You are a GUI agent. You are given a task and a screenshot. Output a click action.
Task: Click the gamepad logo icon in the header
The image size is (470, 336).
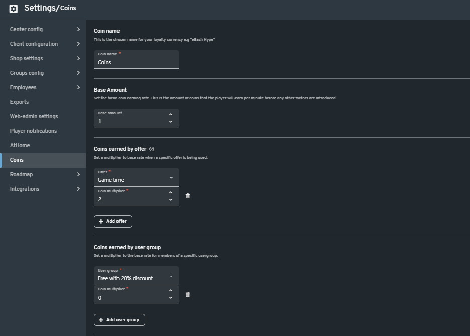tap(13, 8)
